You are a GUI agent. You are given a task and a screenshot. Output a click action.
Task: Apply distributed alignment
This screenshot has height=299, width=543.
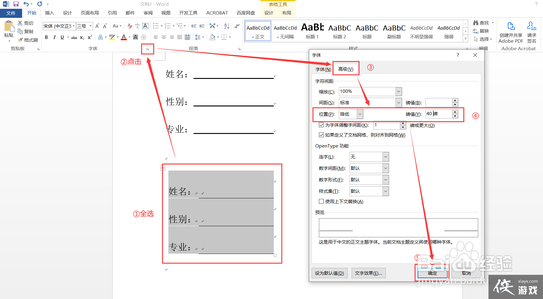pyautogui.click(x=187, y=37)
